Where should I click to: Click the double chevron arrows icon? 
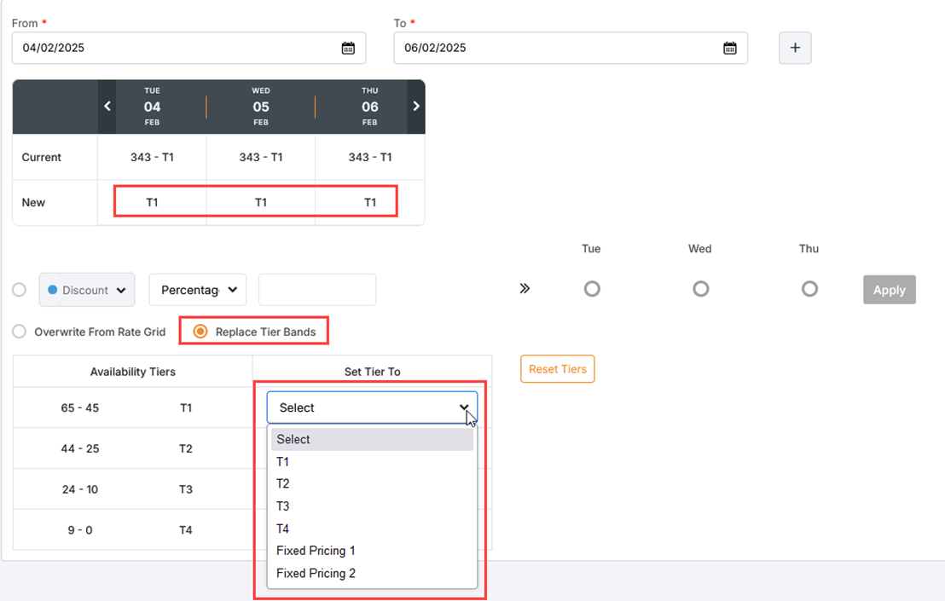click(x=525, y=289)
